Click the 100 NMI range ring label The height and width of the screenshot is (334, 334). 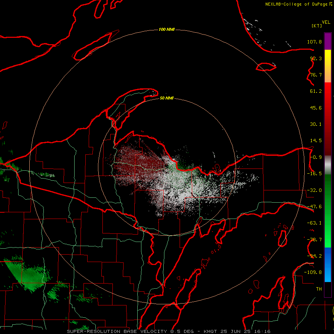pyautogui.click(x=167, y=29)
